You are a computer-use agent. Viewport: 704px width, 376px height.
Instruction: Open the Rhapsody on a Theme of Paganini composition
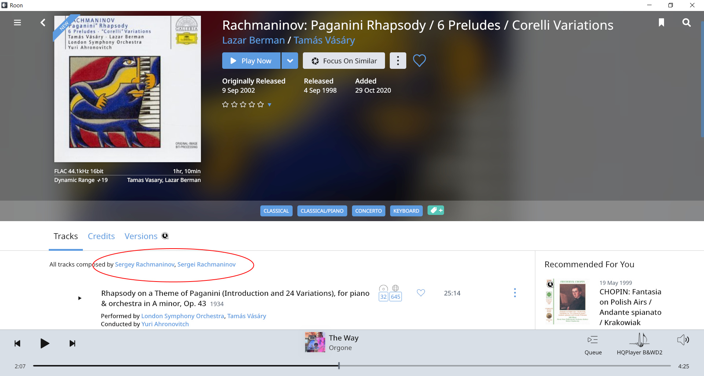pyautogui.click(x=235, y=298)
